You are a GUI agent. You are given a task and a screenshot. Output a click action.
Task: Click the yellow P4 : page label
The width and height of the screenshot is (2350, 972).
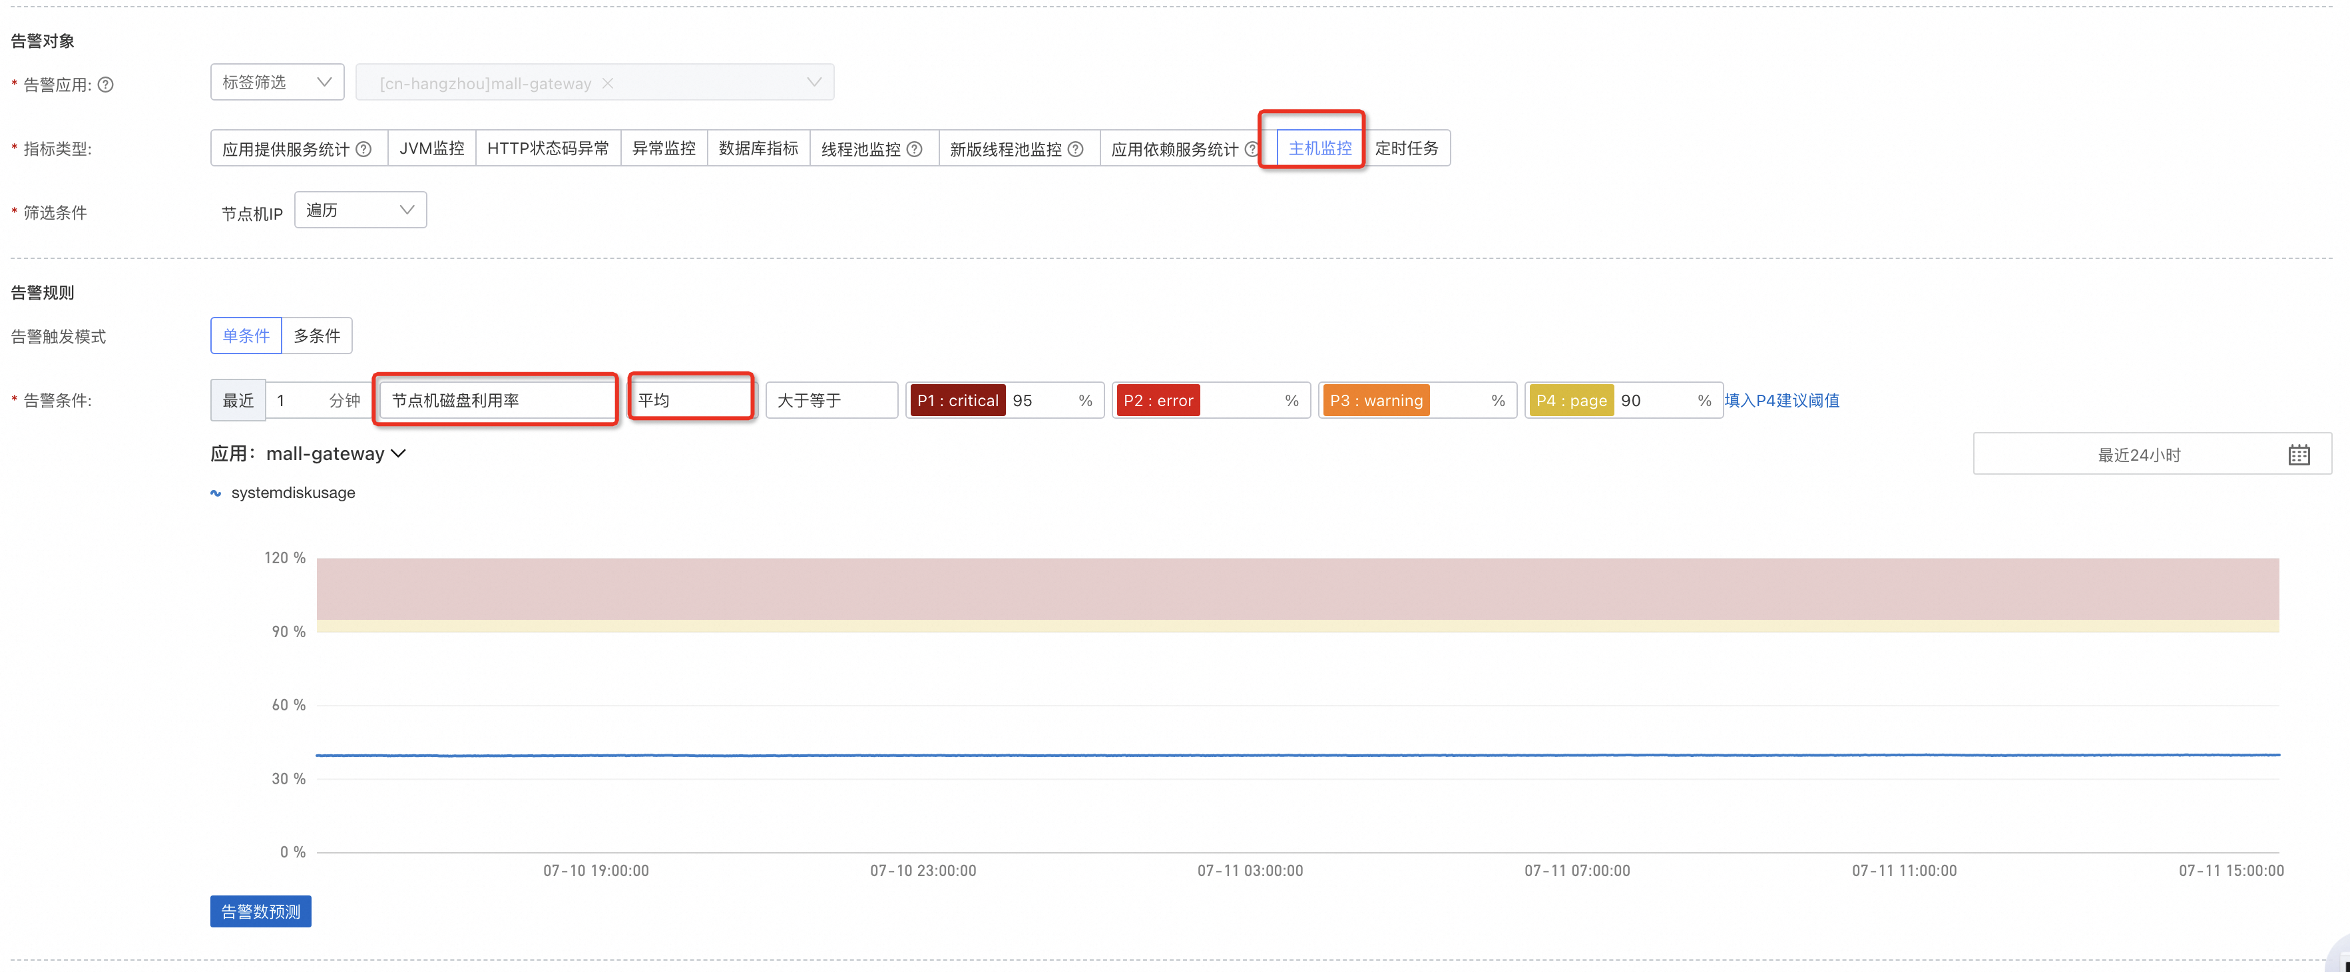tap(1572, 399)
